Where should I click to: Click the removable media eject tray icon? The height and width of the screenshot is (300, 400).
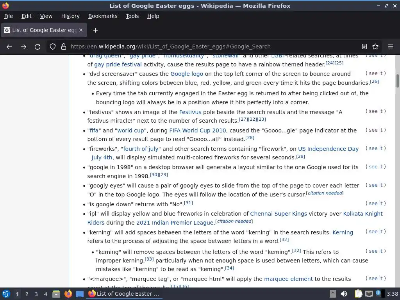coord(333,294)
